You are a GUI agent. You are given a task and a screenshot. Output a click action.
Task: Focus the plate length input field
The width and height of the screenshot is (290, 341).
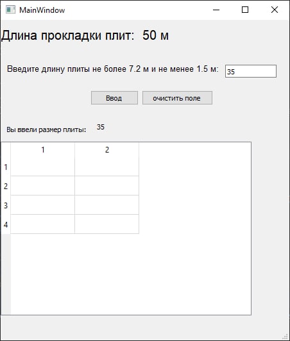pyautogui.click(x=251, y=71)
